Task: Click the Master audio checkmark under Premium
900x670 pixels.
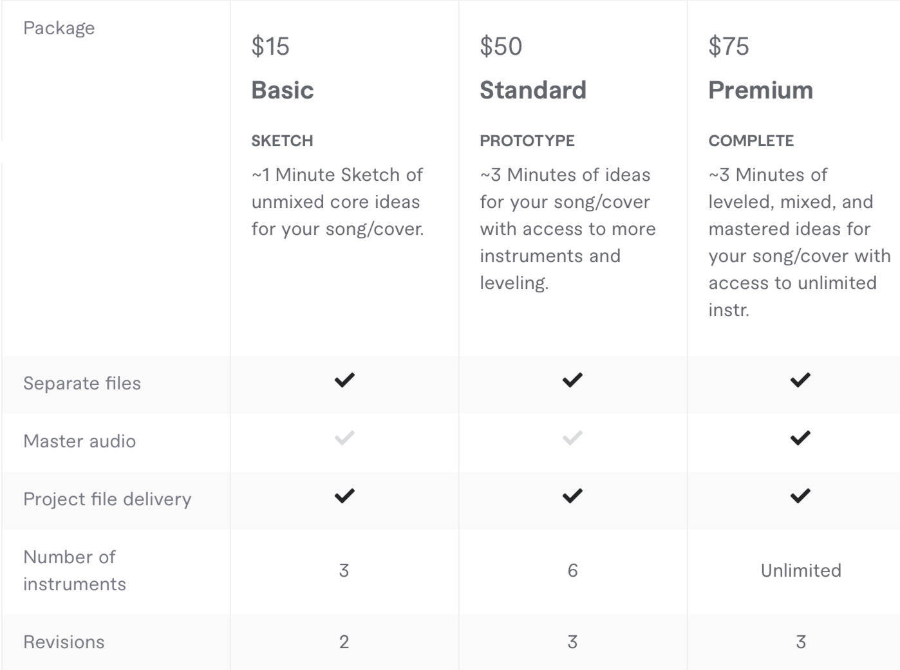Action: click(x=800, y=438)
